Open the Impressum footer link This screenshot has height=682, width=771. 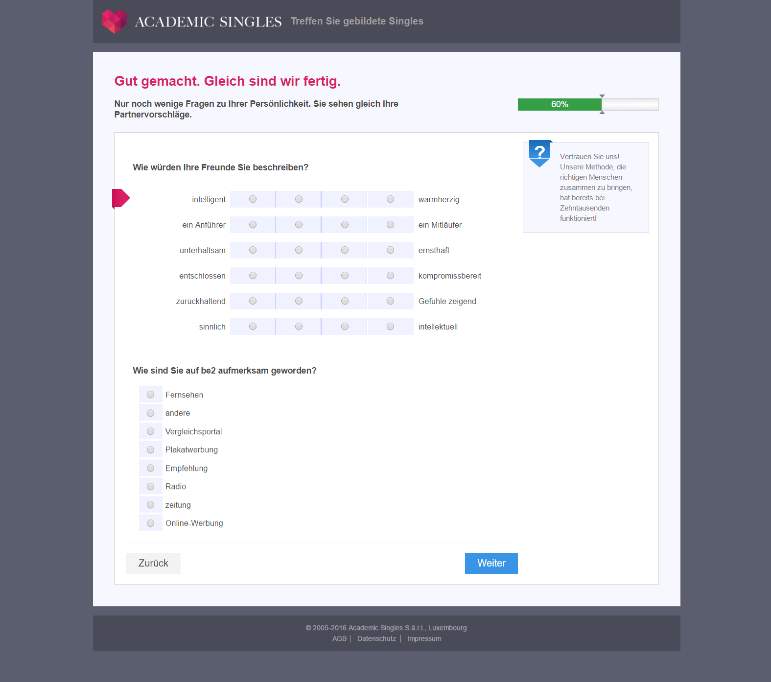pyautogui.click(x=424, y=638)
